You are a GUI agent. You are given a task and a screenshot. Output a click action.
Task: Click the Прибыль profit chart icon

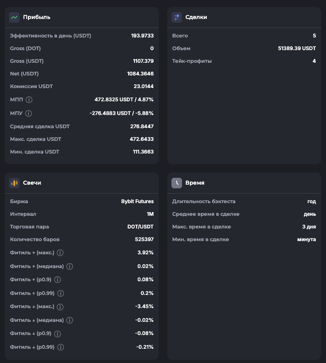[14, 17]
